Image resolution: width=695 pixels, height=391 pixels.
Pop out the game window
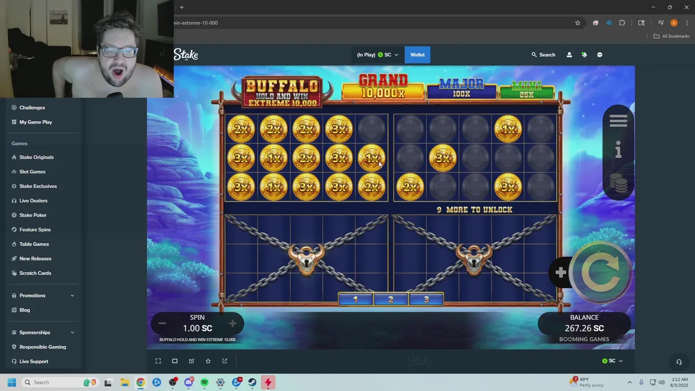click(225, 361)
